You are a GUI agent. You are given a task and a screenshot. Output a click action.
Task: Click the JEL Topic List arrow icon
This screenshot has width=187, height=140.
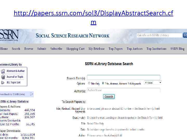[x=3, y=82]
